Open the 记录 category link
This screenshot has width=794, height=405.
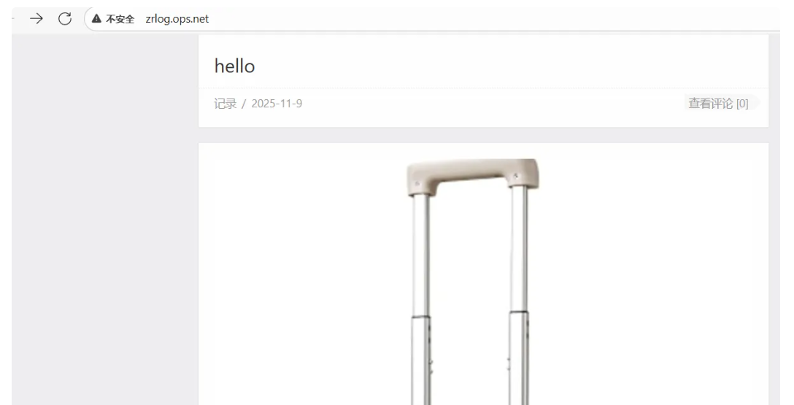(x=226, y=104)
